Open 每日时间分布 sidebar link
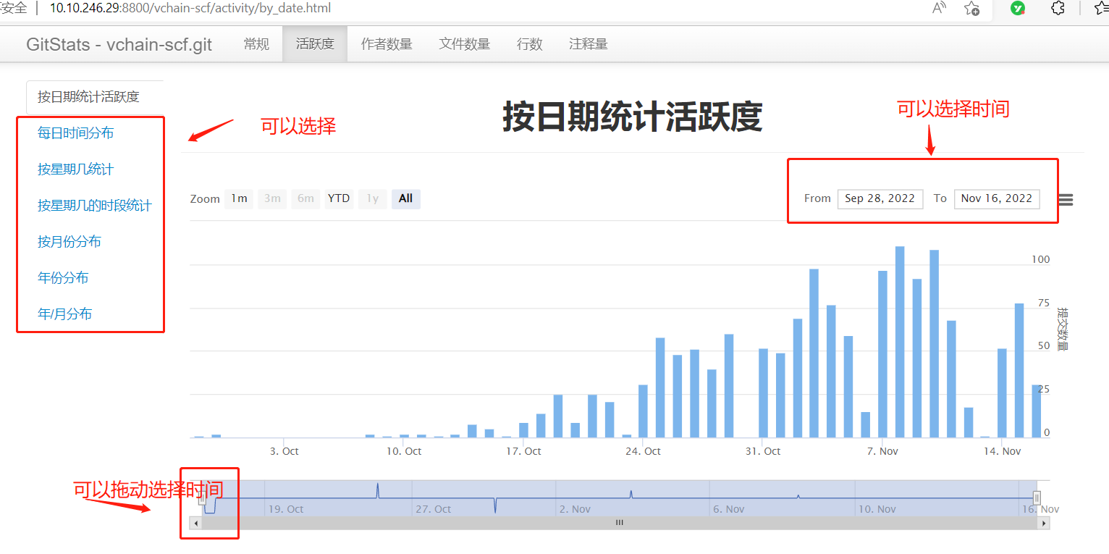Viewport: 1109px width, 554px height. 76,133
